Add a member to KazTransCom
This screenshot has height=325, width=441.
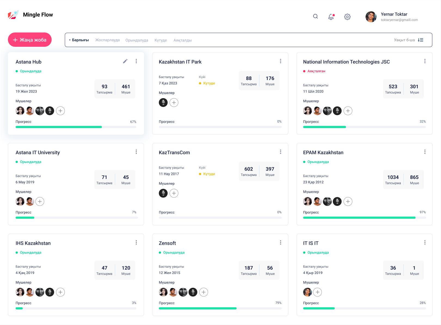click(174, 193)
